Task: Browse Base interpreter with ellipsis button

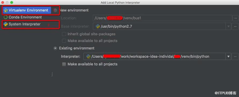Action: click(x=235, y=27)
